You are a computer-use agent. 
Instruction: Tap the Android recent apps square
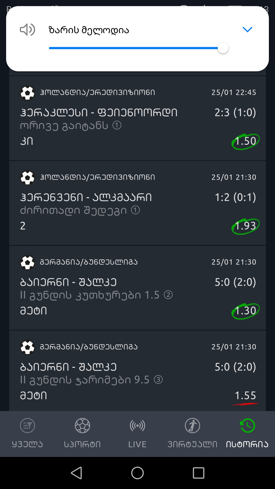coord(199,473)
